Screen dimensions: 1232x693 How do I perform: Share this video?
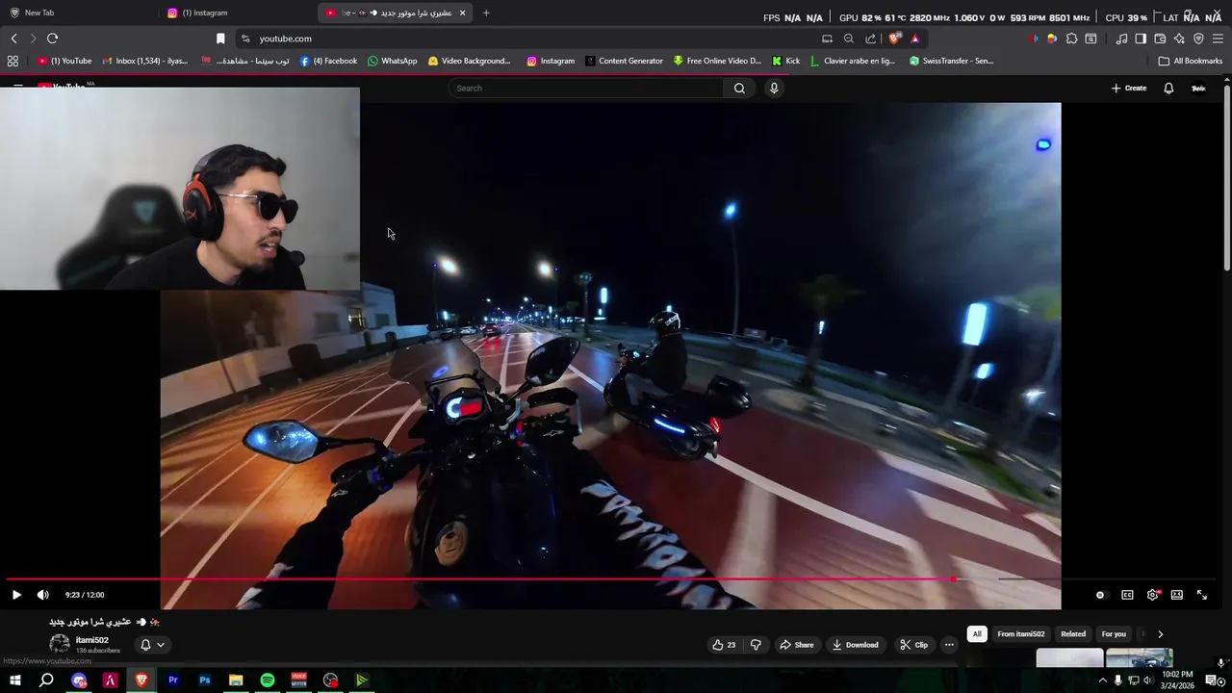click(796, 645)
